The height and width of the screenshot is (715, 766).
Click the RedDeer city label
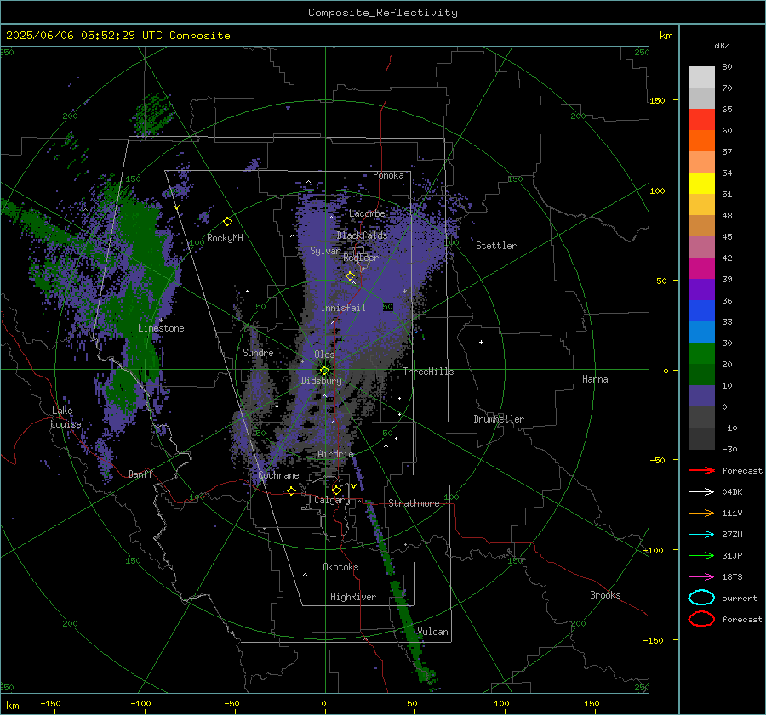[x=361, y=258]
